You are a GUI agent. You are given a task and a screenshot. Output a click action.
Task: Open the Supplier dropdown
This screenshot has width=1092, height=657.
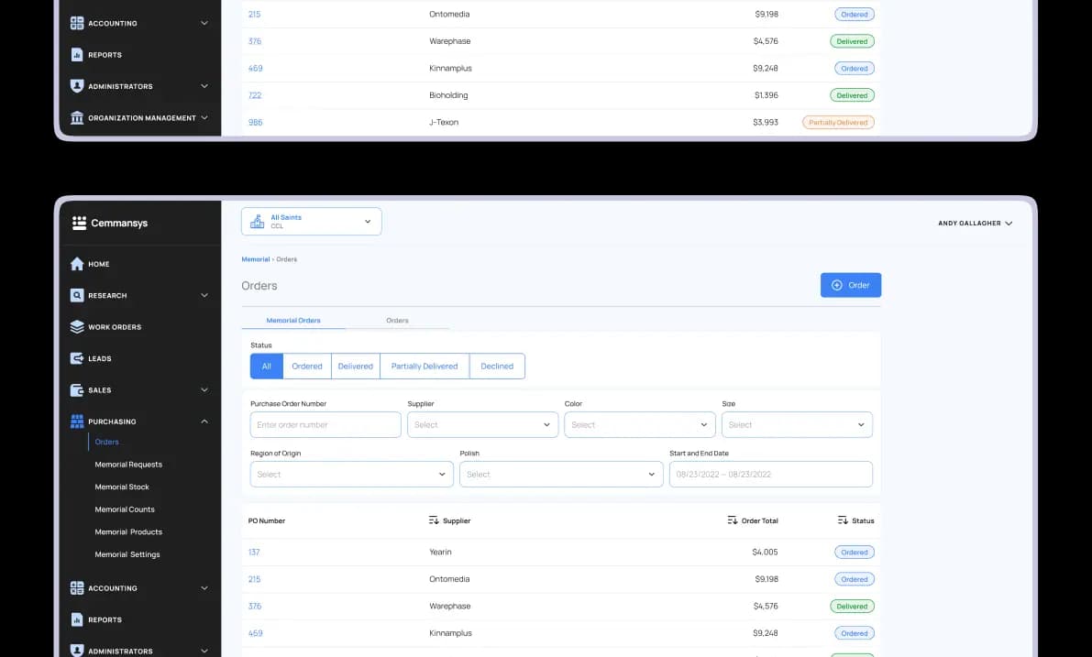pyautogui.click(x=482, y=425)
